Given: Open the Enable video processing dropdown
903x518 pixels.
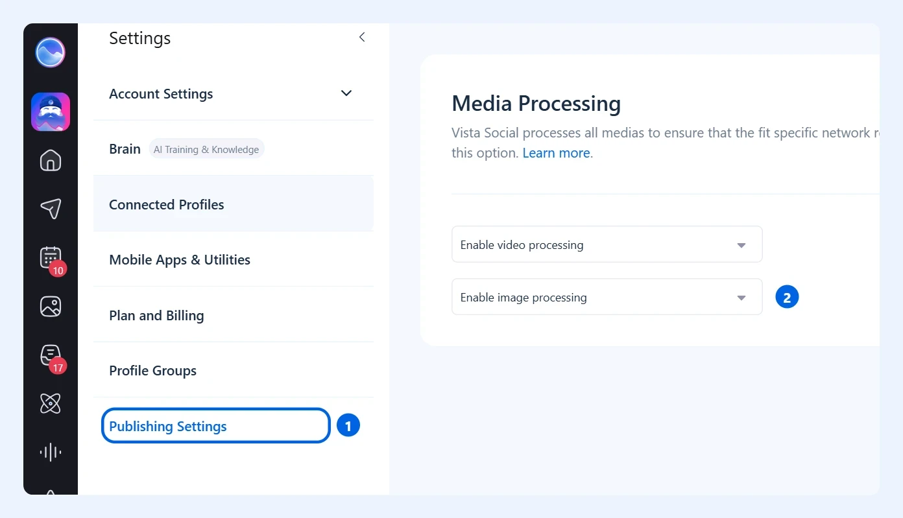Looking at the screenshot, I should click(607, 244).
